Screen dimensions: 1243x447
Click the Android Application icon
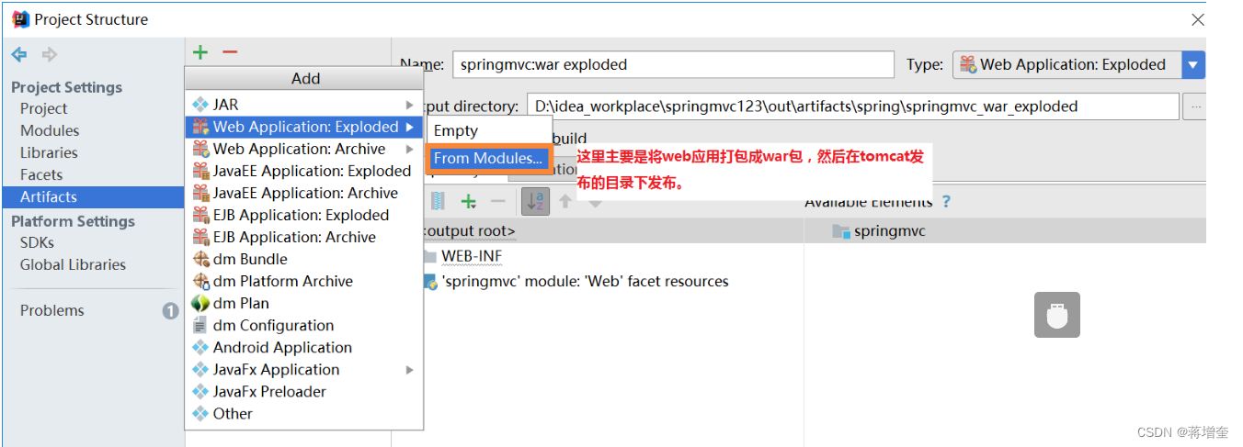tap(200, 347)
